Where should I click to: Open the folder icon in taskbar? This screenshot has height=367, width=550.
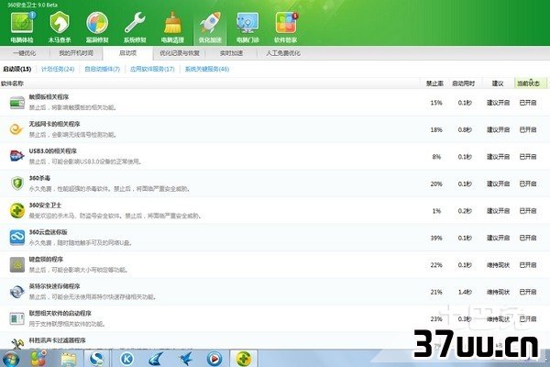coord(69,359)
